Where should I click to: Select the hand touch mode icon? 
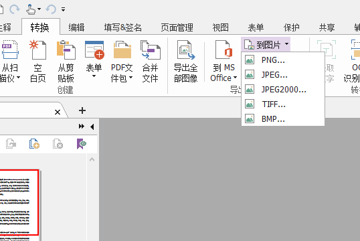click(30, 9)
